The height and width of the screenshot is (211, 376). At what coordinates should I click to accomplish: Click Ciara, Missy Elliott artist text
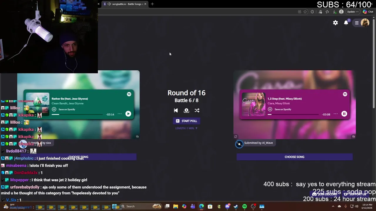279,103
